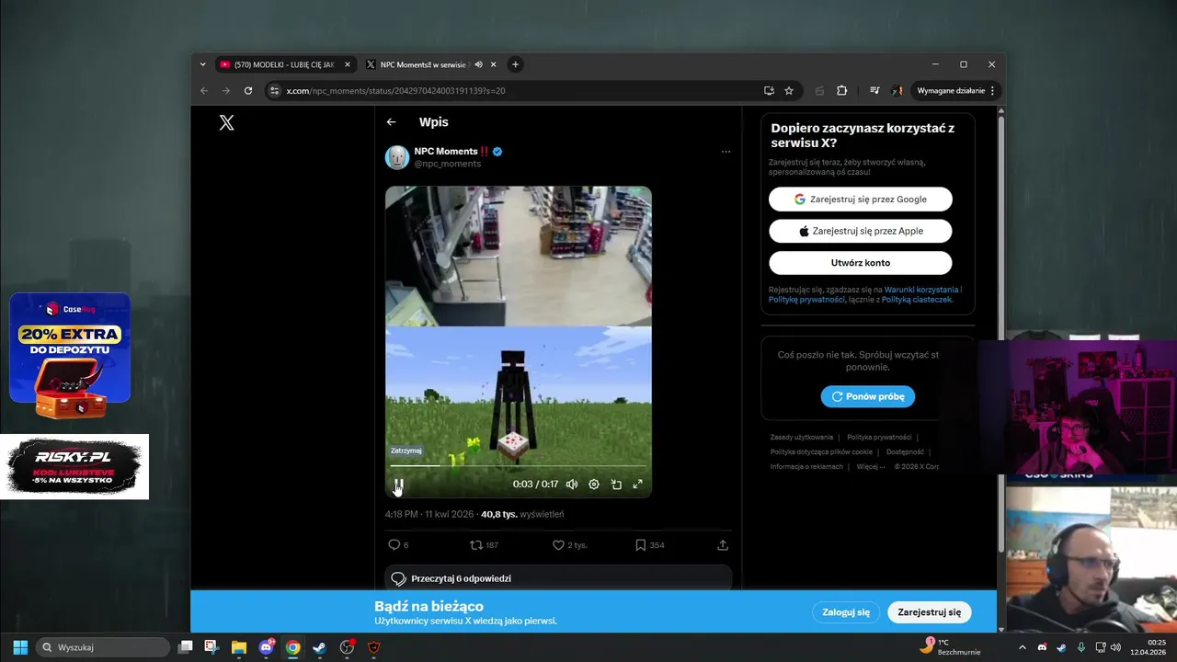Repost the tweet with 187 reposts

click(484, 545)
